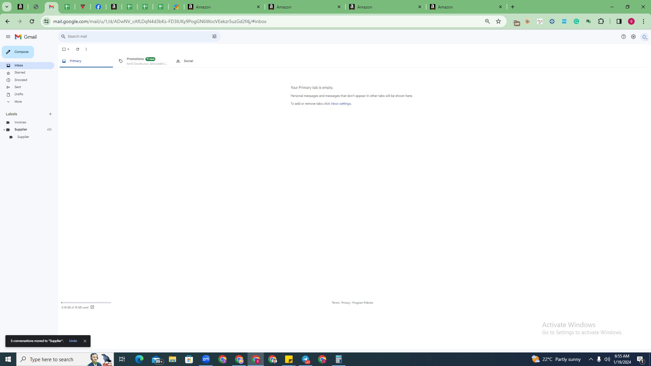651x366 pixels.
Task: Open File Explorer from taskbar
Action: (x=173, y=359)
